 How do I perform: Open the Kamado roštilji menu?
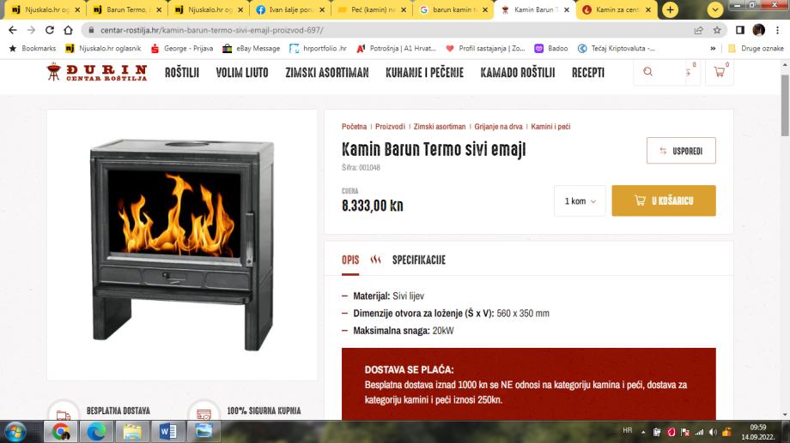click(x=518, y=73)
